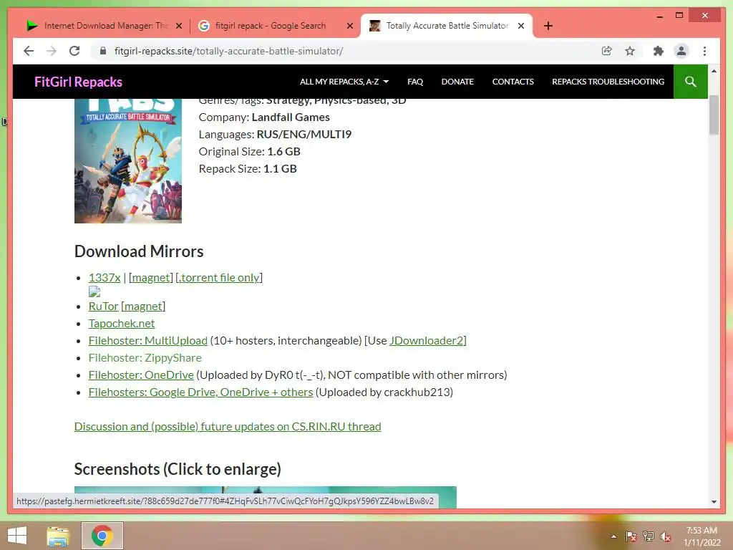Click the address bar URL field
Screen dimensions: 733x550
pyautogui.click(x=346, y=51)
